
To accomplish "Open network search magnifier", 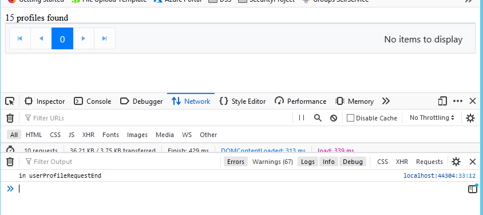I will tap(318, 118).
